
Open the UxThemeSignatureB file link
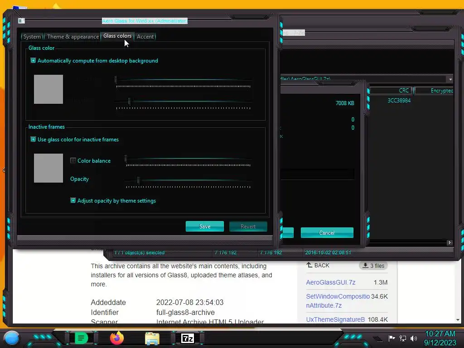pyautogui.click(x=336, y=319)
